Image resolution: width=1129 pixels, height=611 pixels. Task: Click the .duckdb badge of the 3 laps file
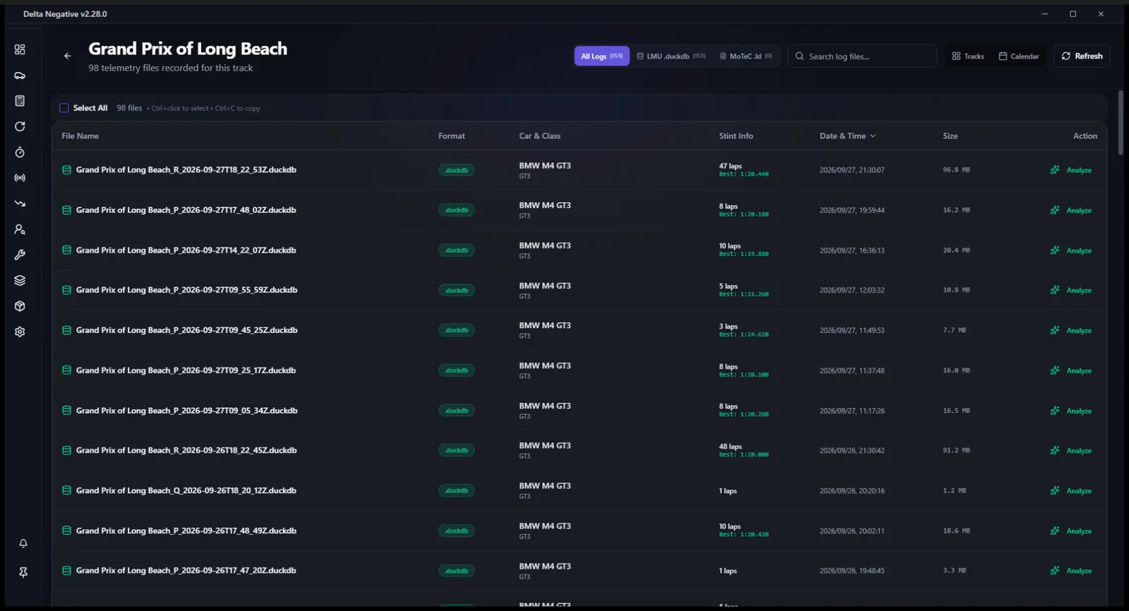point(457,330)
